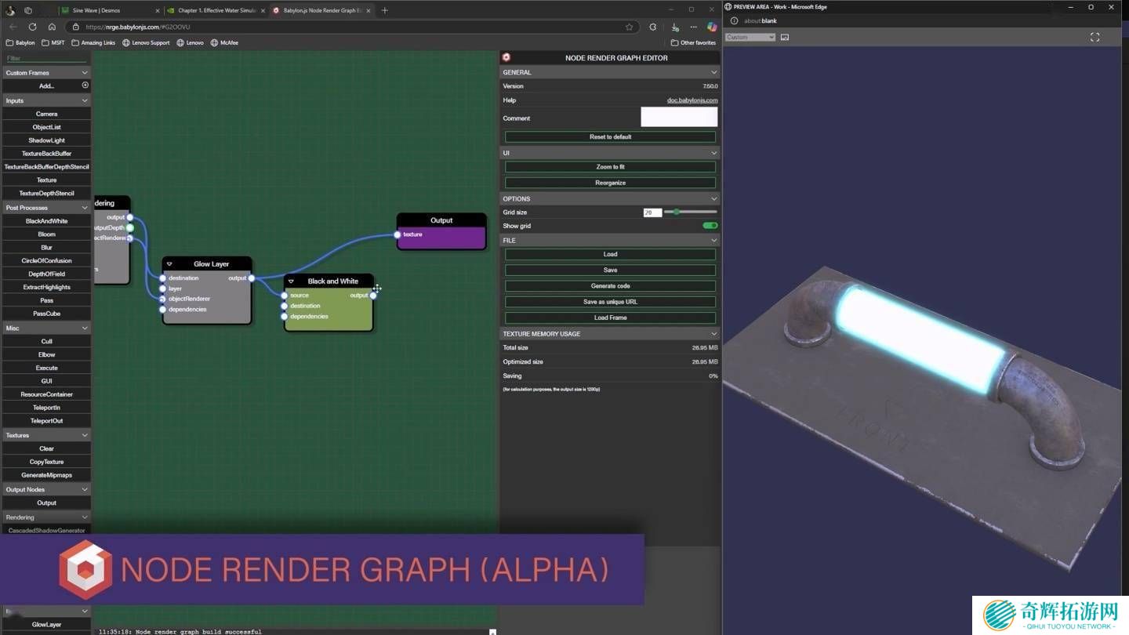Screen dimensions: 1129x635
Task: Click the Comment text field
Action: pos(678,118)
